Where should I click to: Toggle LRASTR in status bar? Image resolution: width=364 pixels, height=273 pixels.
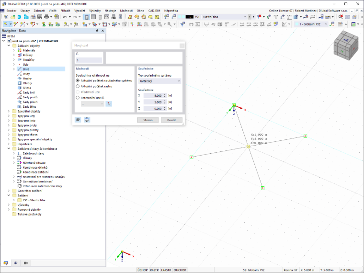point(166,270)
